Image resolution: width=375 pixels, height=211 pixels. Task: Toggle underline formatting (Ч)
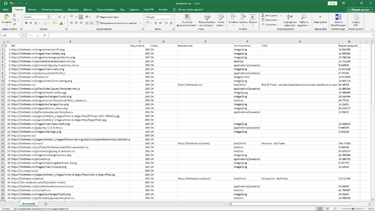tap(36, 23)
